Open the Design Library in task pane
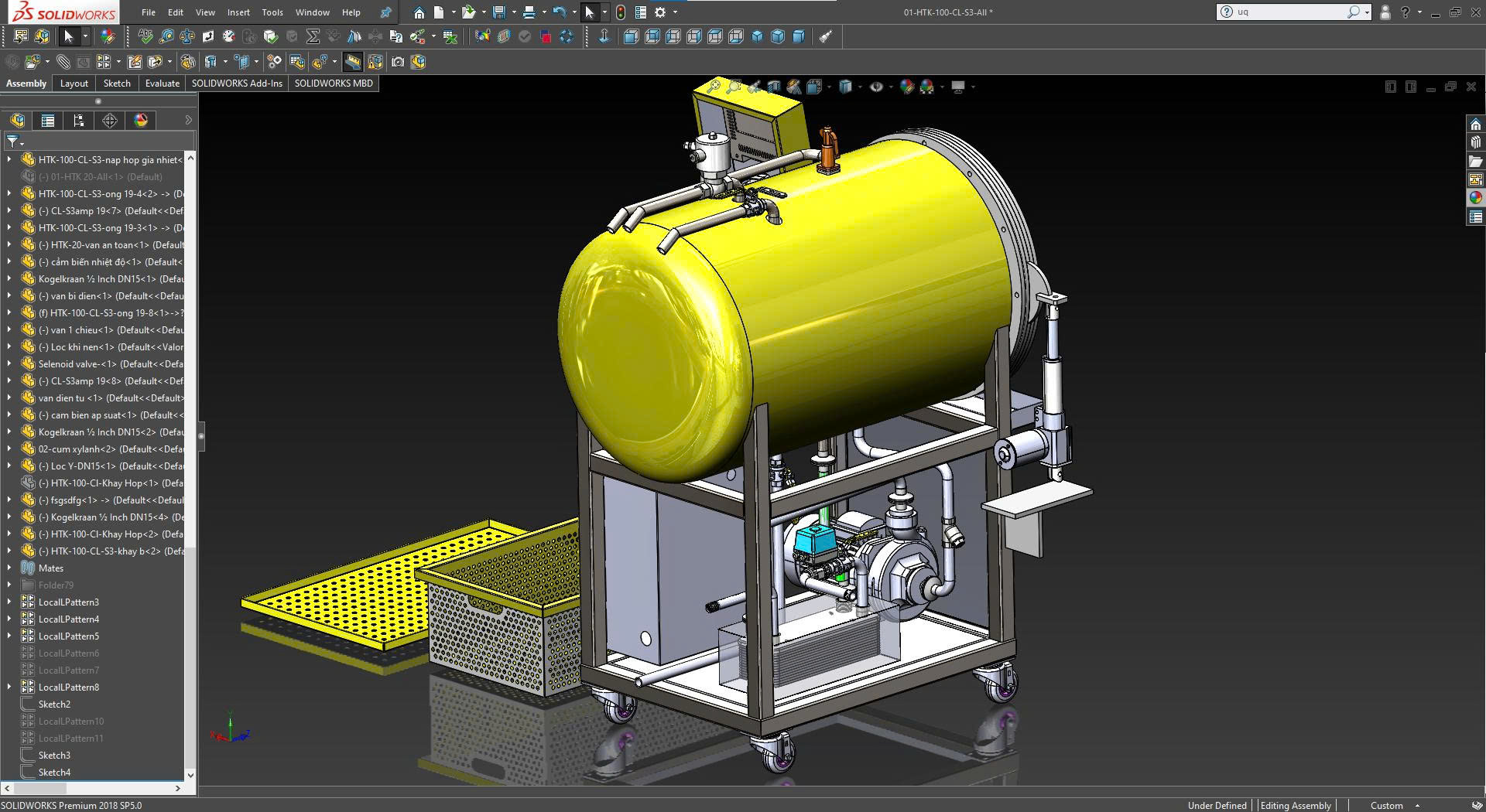 coord(1476,142)
